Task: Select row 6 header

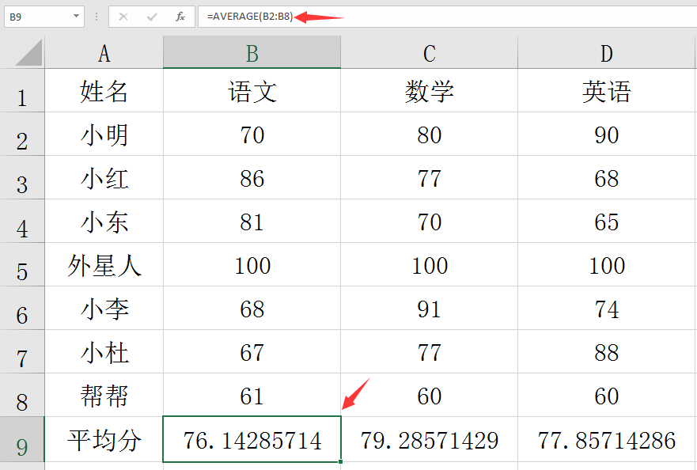Action: click(22, 308)
